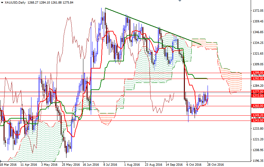Select the 1299.00 red price label
The height and width of the screenshot is (167, 264).
click(x=258, y=72)
